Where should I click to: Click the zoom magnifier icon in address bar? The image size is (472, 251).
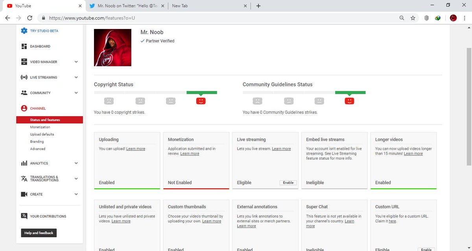point(402,18)
